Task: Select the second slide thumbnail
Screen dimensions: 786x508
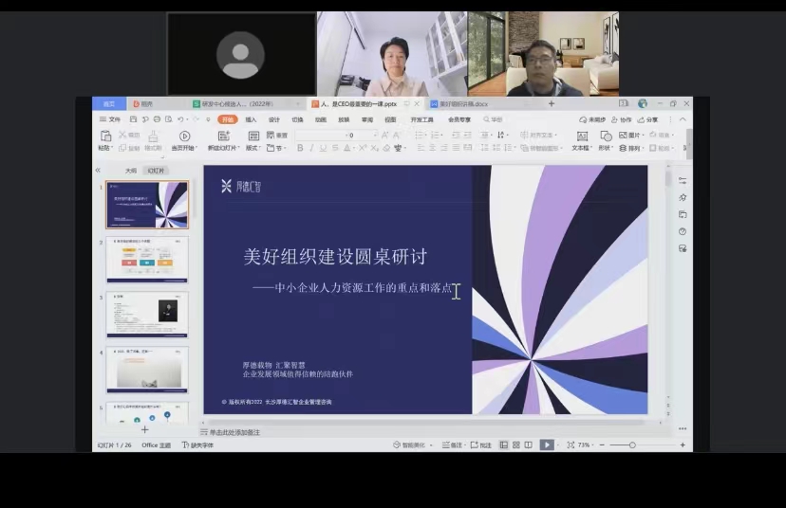Action: [x=146, y=259]
